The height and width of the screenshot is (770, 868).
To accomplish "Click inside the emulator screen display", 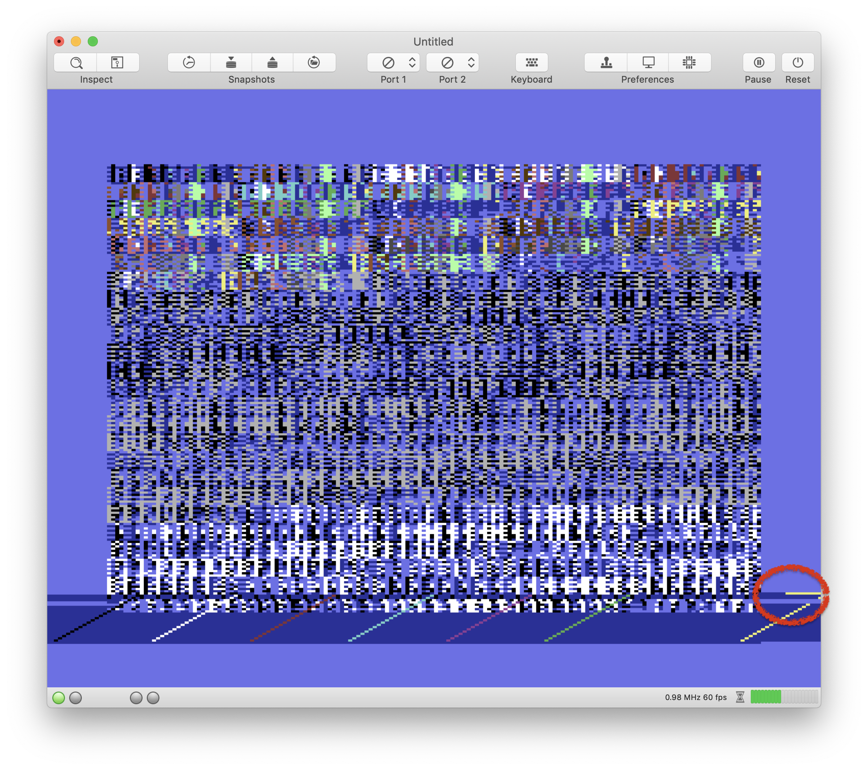I will pos(434,388).
